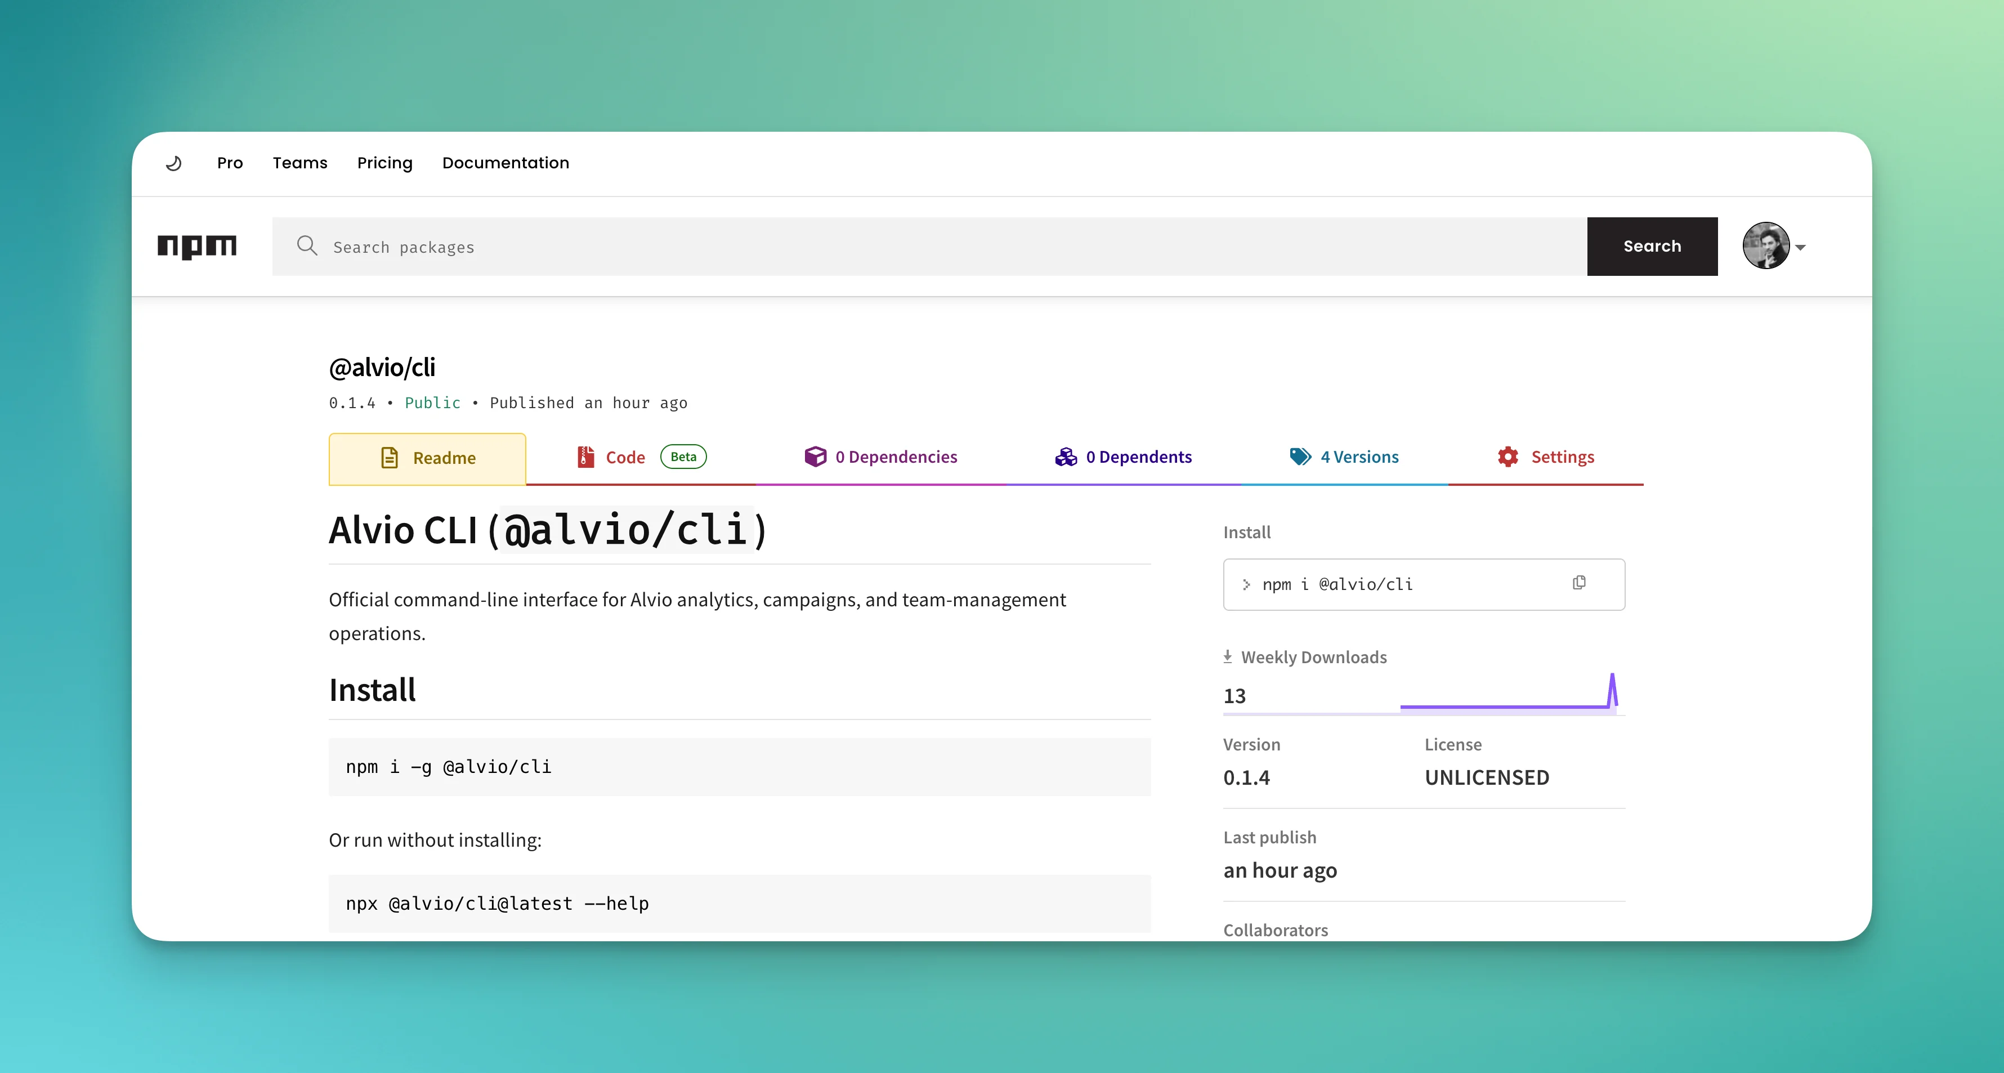Open the 0 Dependencies tab
This screenshot has height=1073, width=2004.
click(x=880, y=457)
